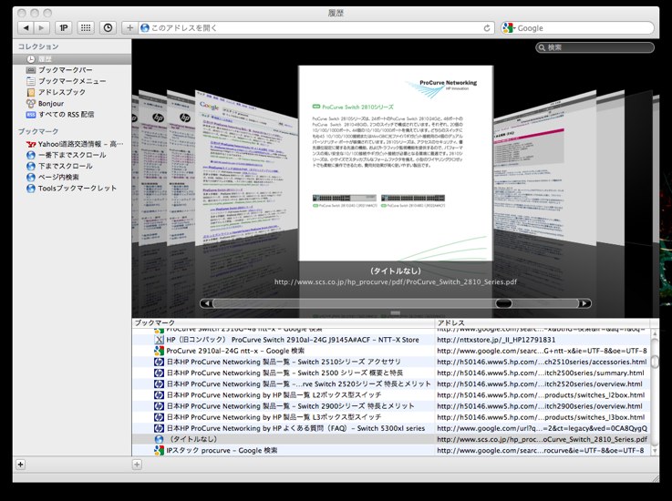Open Top Sites grid button
672x501 pixels.
[x=86, y=28]
